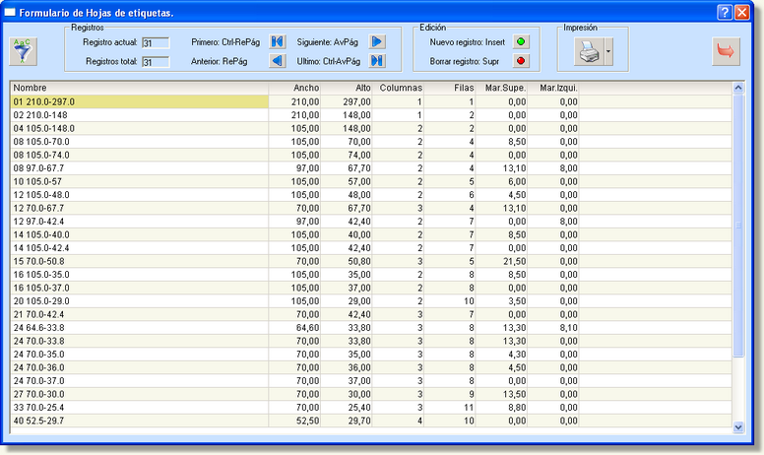
Task: Click Ancho value 52,50
Action: tap(294, 421)
